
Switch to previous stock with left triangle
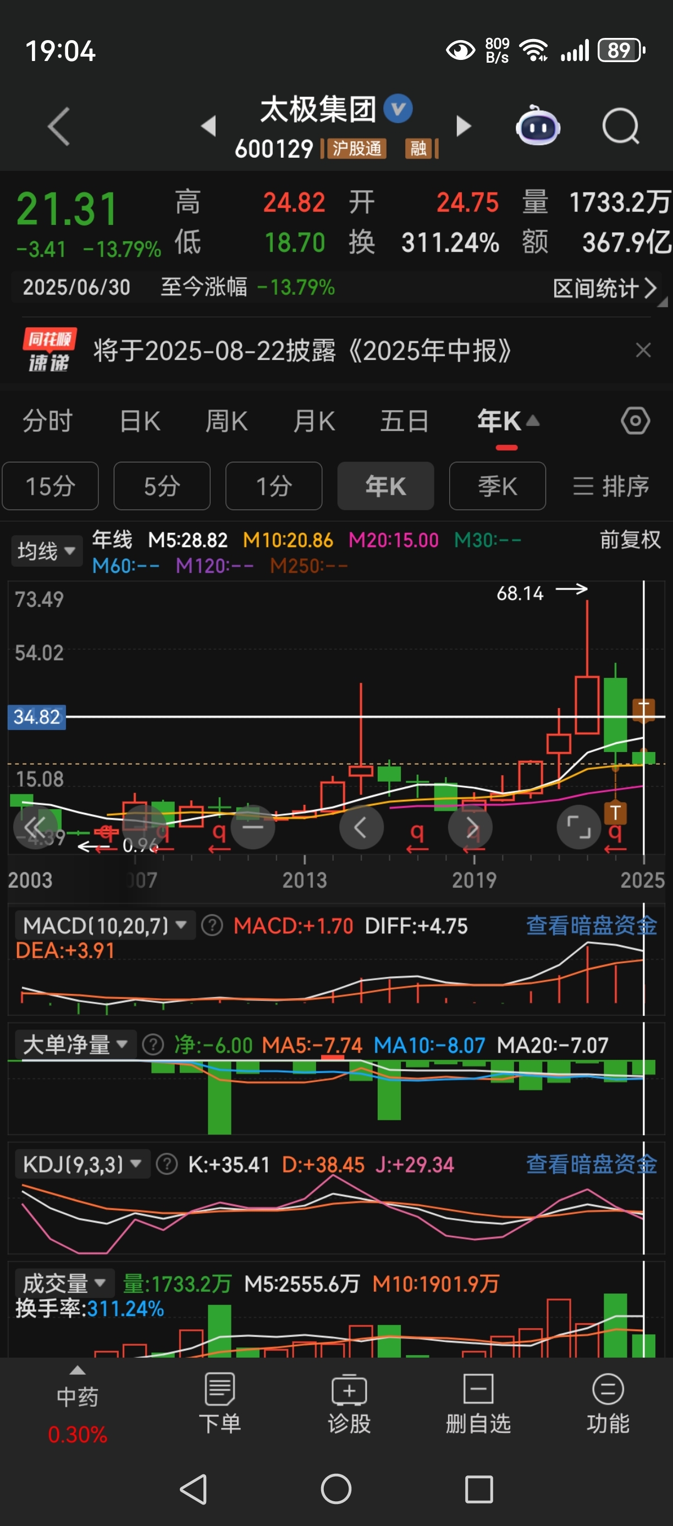(208, 126)
